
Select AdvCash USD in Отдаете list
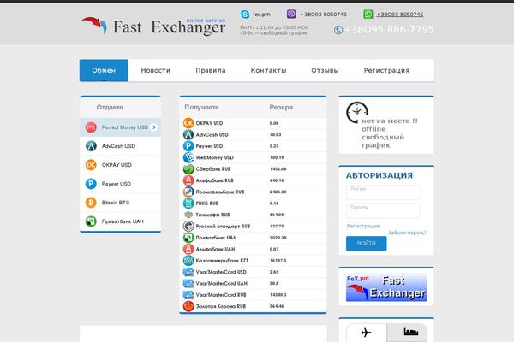pos(120,146)
